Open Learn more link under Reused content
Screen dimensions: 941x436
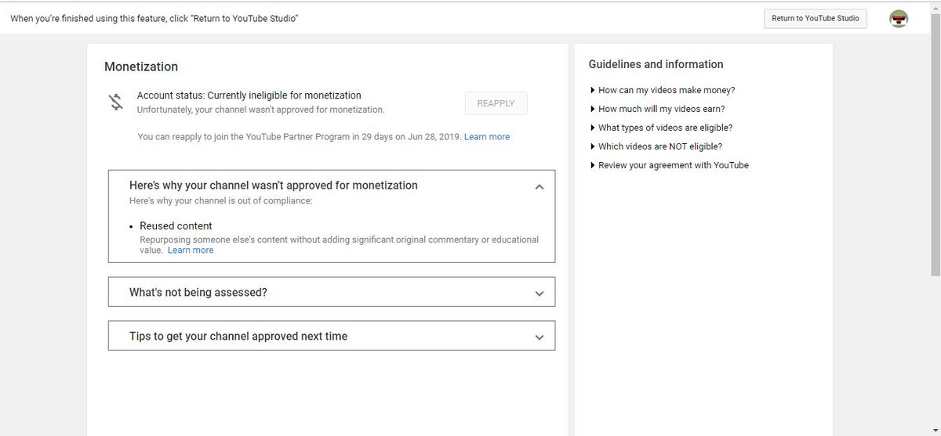pos(191,250)
